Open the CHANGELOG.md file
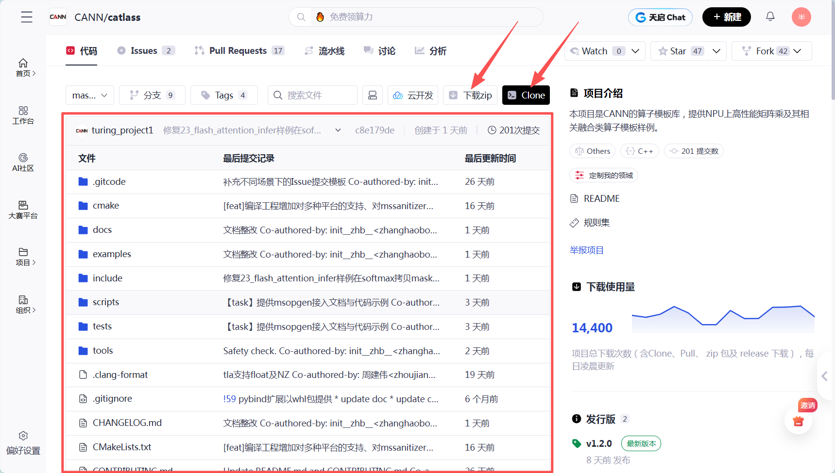The image size is (835, 473). 127,423
